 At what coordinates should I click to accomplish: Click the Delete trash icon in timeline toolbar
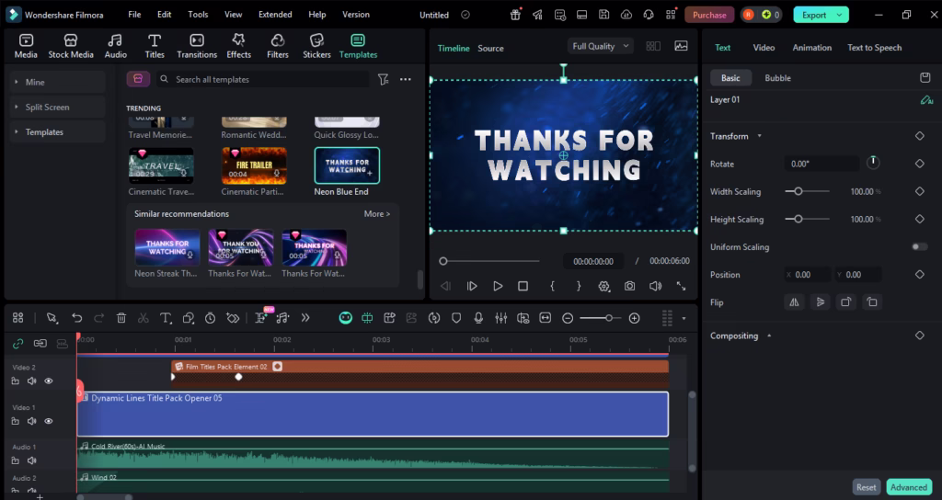tap(121, 318)
